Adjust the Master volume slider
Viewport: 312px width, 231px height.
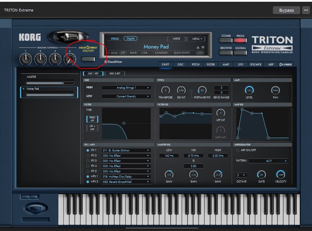click(x=50, y=83)
